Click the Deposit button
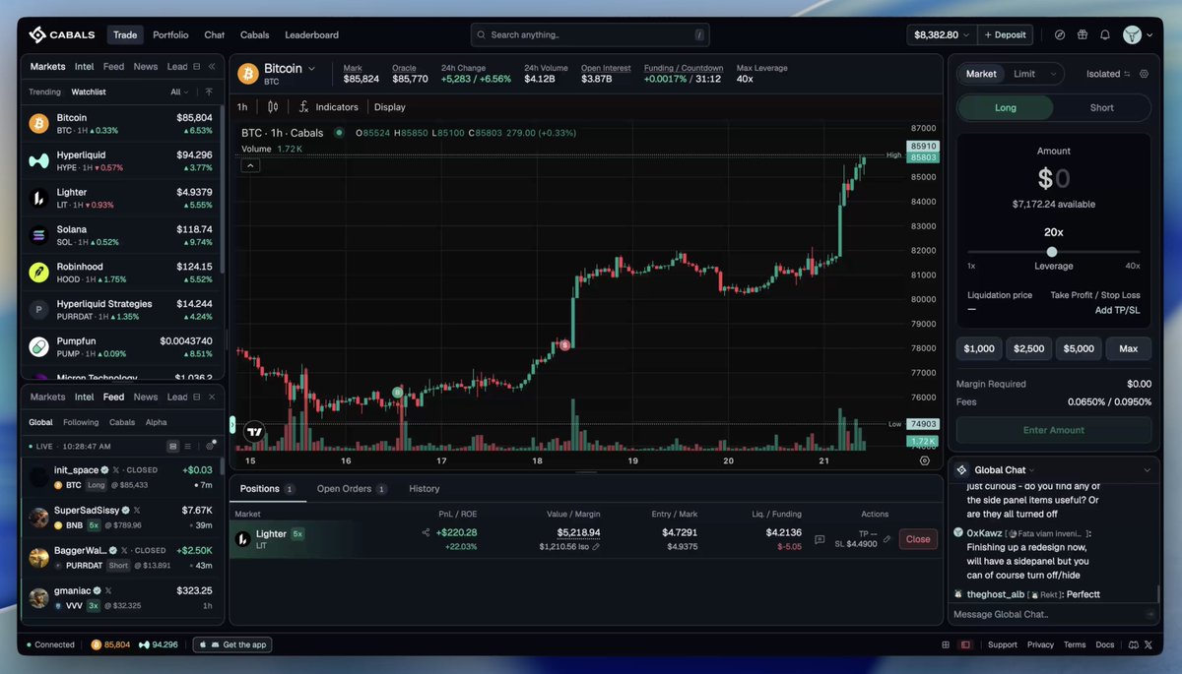The width and height of the screenshot is (1182, 674). (x=1005, y=34)
